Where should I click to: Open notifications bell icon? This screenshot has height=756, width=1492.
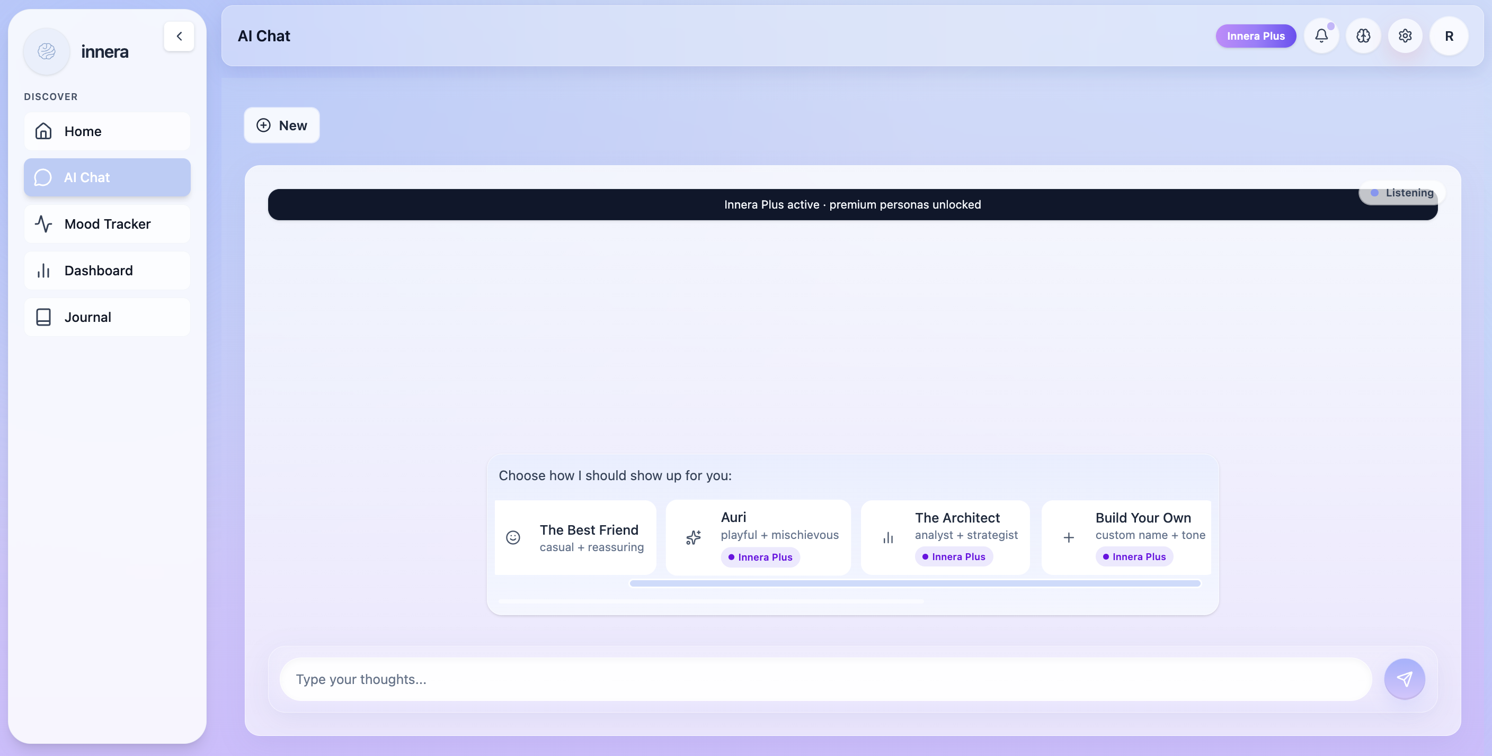1321,36
